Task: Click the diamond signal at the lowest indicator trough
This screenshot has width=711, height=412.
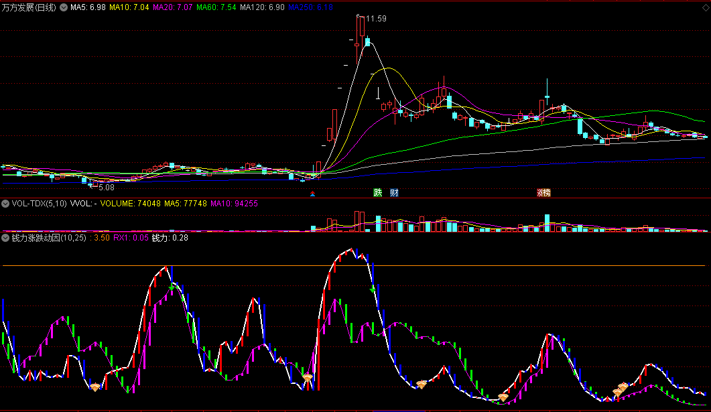Action: click(503, 397)
